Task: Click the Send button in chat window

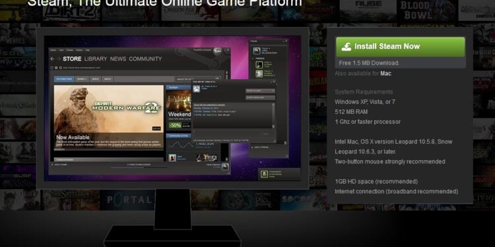Action: tap(266, 134)
